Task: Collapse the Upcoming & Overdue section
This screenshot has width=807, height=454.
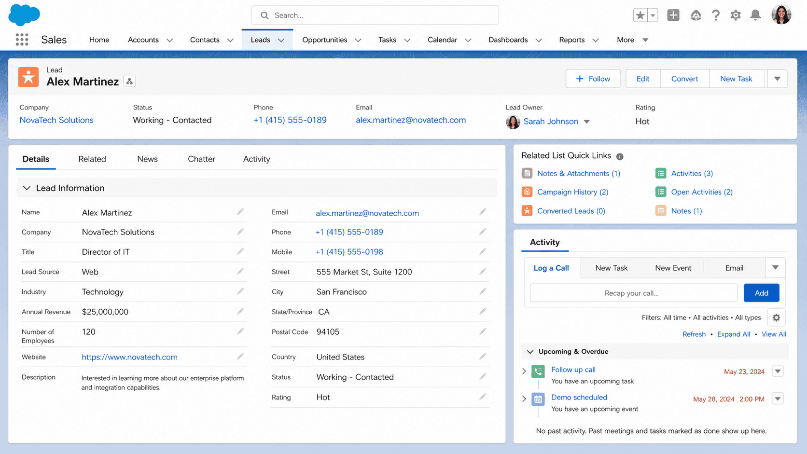Action: point(530,352)
